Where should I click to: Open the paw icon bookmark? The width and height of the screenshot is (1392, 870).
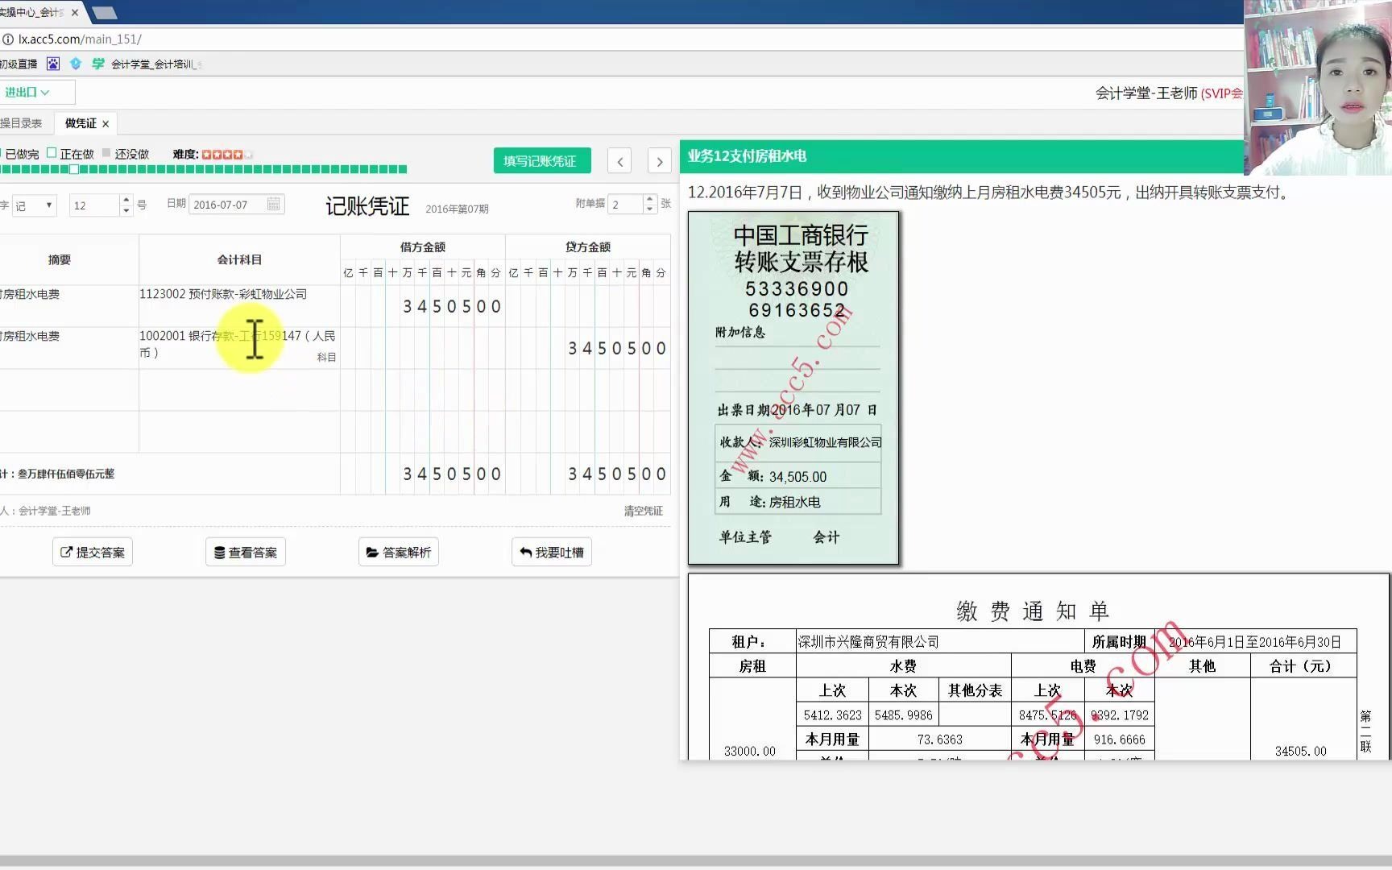53,64
